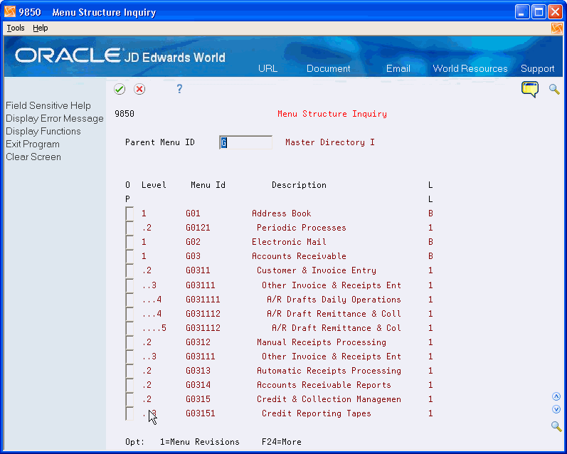The width and height of the screenshot is (567, 454).
Task: Click 'Credit & Collection Managemen' text
Action: 329,399
